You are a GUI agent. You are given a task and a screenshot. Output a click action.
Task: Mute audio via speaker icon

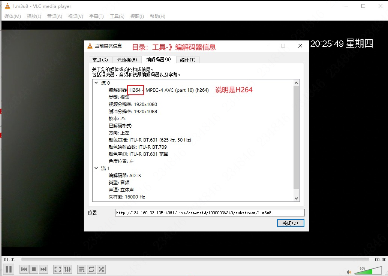(349, 272)
